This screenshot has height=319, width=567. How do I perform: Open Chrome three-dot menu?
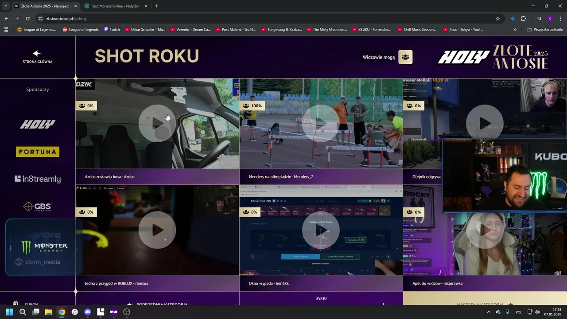tap(561, 19)
